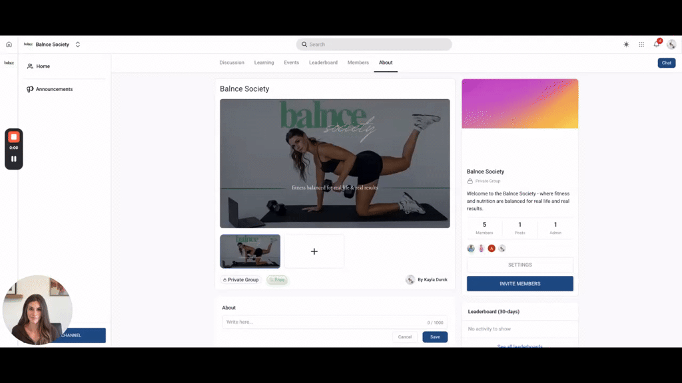Viewport: 682px width, 383px height.
Task: Open the Kayla Durck author avatar
Action: pos(410,280)
